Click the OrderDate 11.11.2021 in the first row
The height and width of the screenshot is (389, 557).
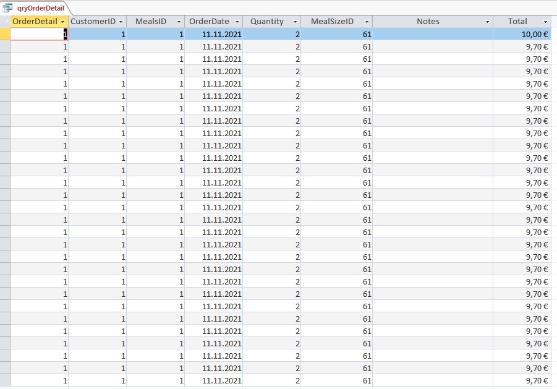pyautogui.click(x=213, y=34)
